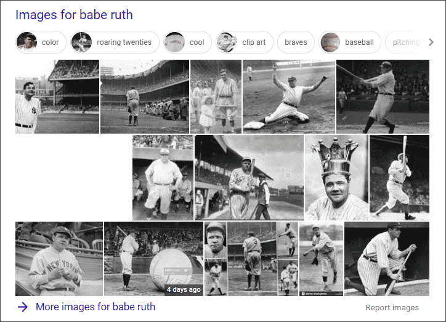Click the thumbnail icon on 'color' chip
The height and width of the screenshot is (322, 446).
point(26,42)
